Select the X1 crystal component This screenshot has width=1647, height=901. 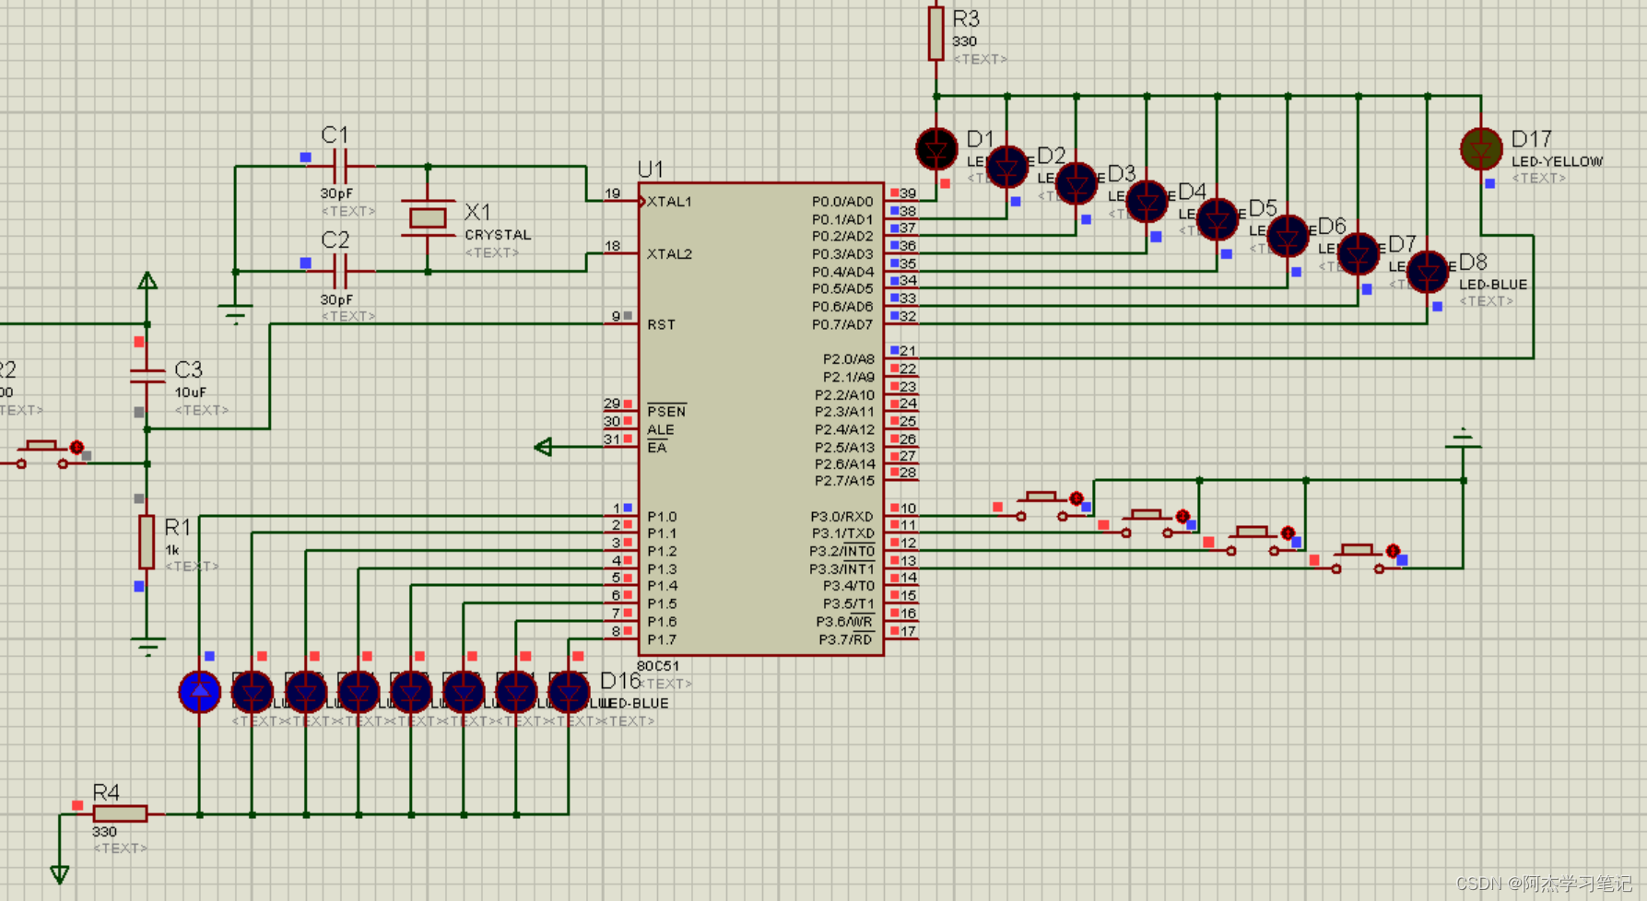[x=428, y=218]
